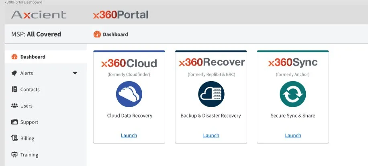Click the x360Recover server cloud icon
368x166 pixels.
(x=211, y=94)
